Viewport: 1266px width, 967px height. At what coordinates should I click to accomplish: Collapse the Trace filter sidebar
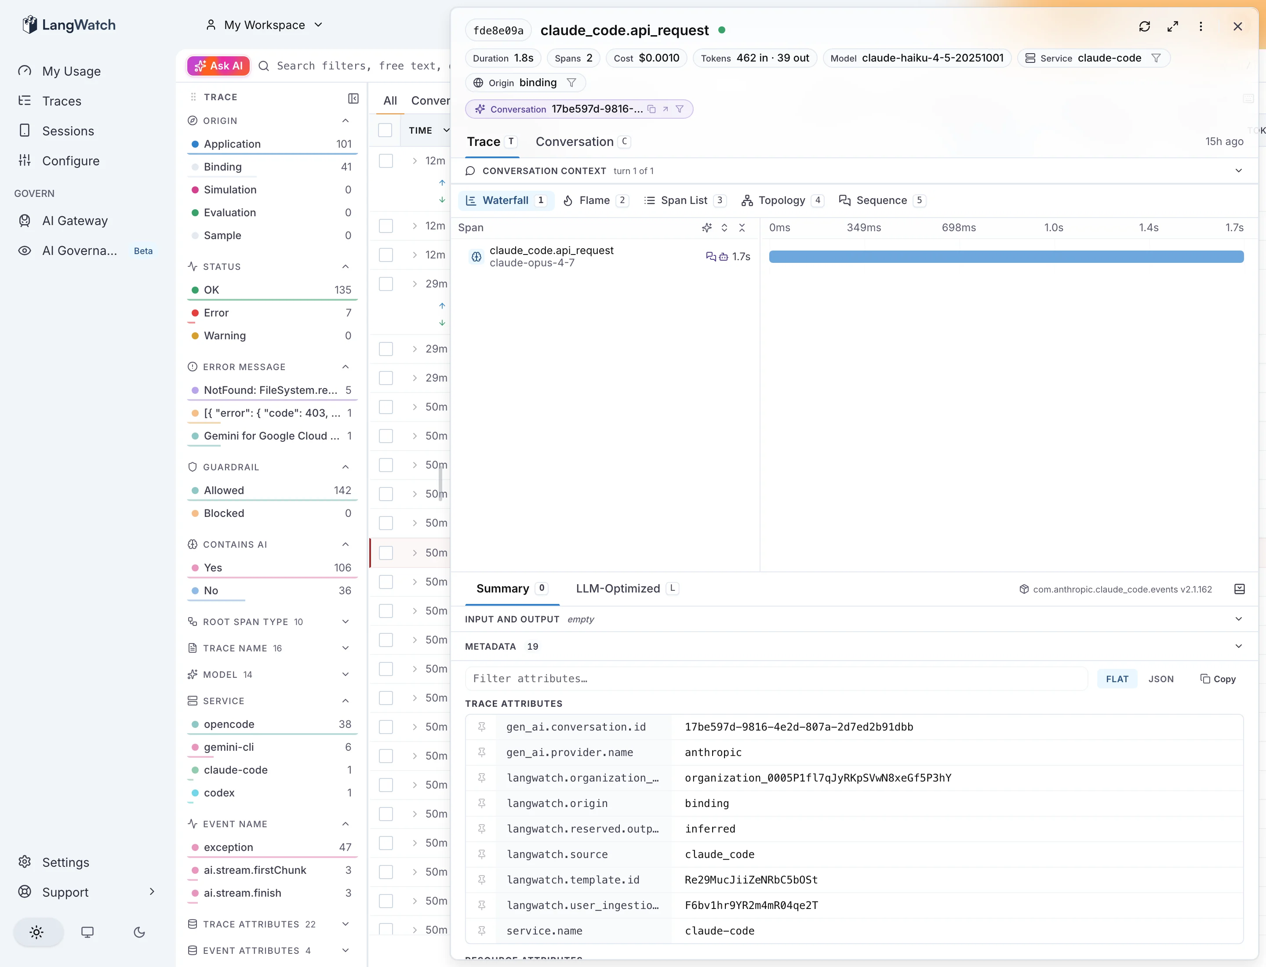coord(353,98)
